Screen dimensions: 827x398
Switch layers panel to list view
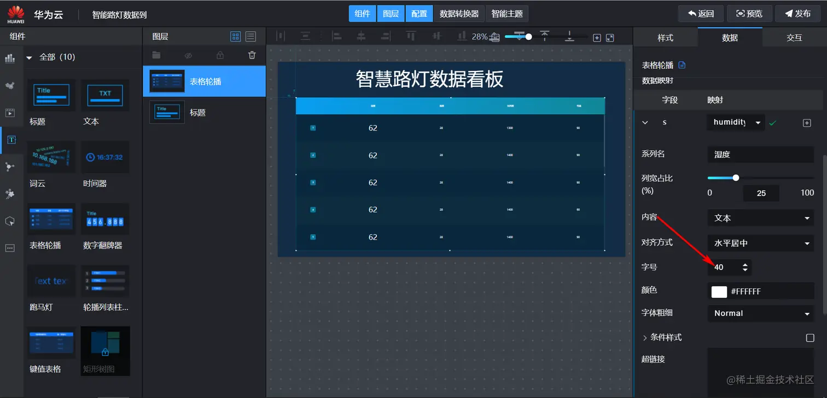[x=251, y=37]
